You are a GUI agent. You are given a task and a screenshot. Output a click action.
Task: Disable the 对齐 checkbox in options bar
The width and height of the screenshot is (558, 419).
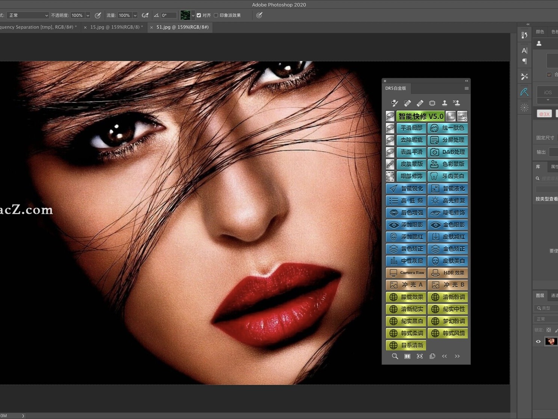[199, 15]
